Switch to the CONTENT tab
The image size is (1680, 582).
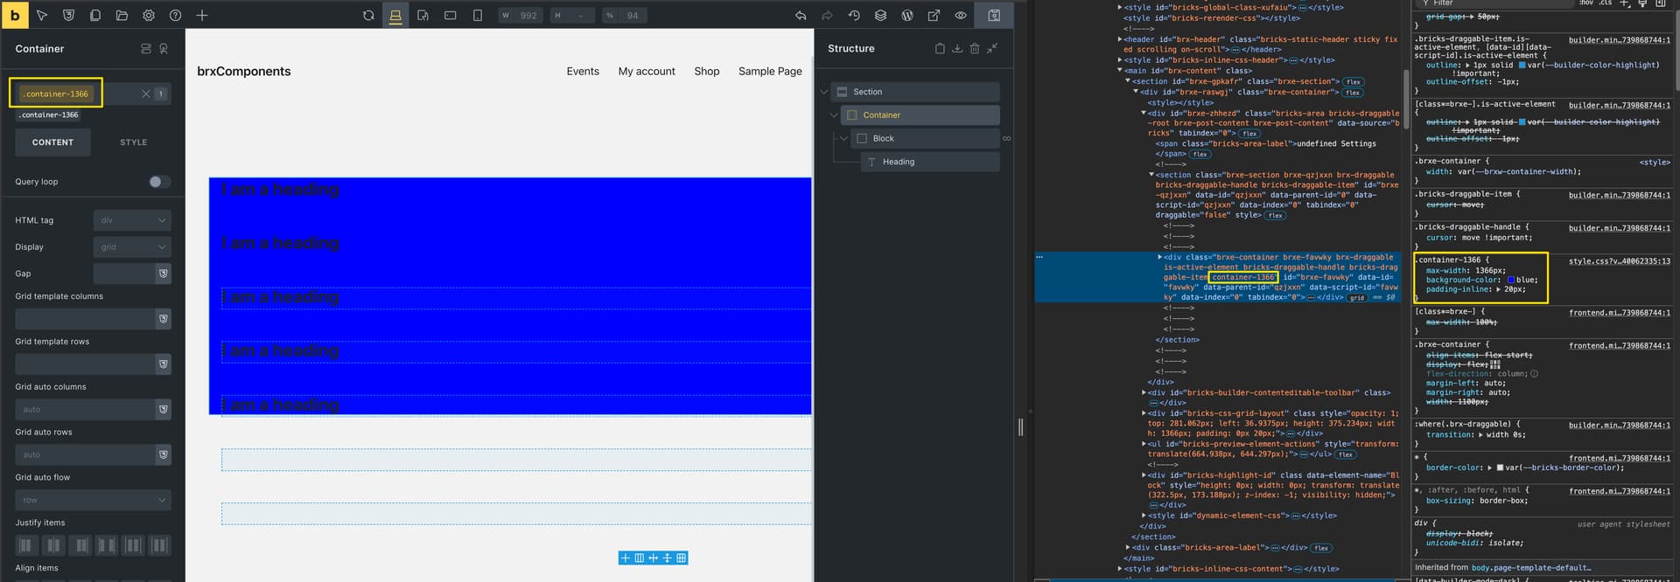tap(52, 142)
